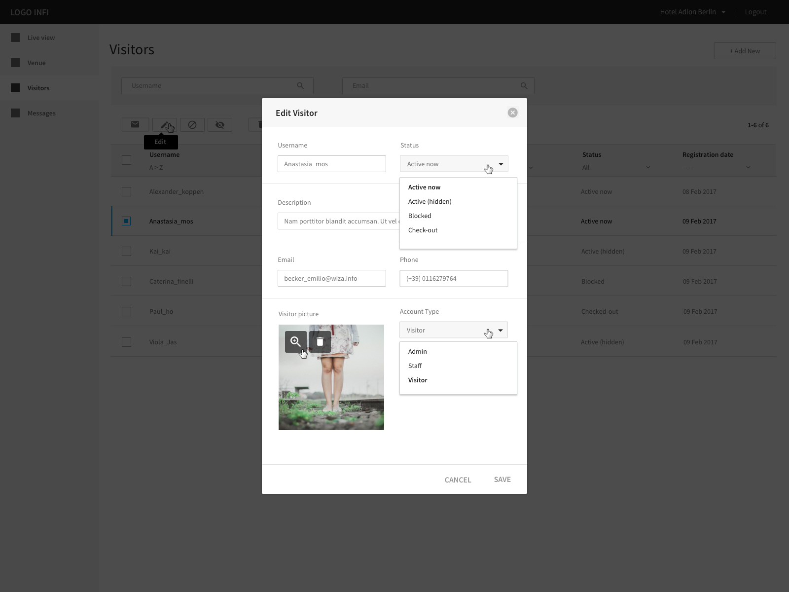Image resolution: width=789 pixels, height=592 pixels.
Task: Click the mail message toolbar icon
Action: click(x=135, y=125)
